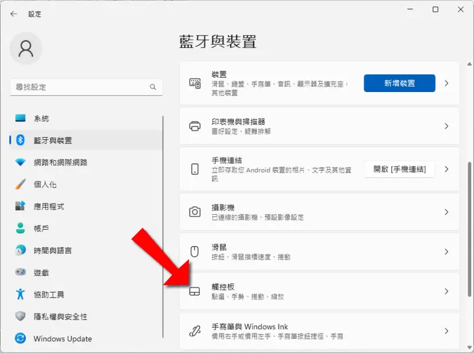This screenshot has height=353, width=474.
Task: Click the user profile avatar
Action: [26, 49]
